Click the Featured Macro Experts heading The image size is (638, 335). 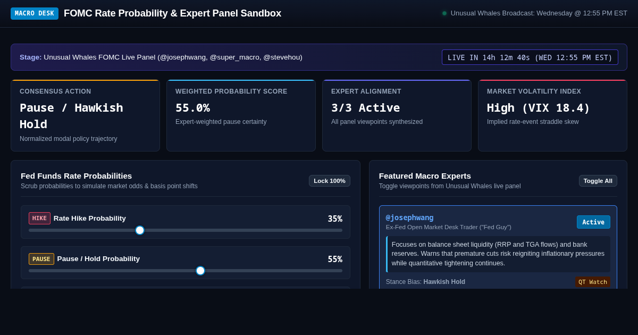tap(425, 176)
